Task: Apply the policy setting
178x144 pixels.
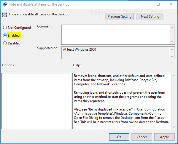Action: (x=164, y=137)
